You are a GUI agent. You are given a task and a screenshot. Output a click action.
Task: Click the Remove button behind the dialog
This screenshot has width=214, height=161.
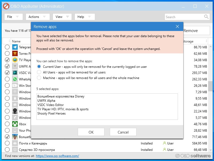196,30
